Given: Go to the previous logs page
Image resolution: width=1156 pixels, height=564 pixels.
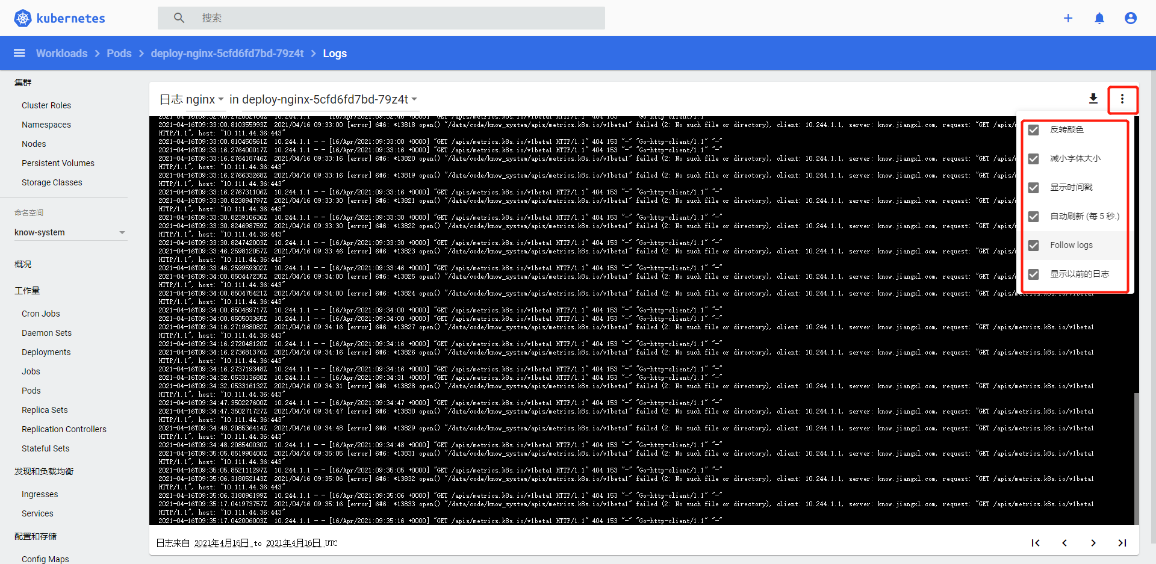Looking at the screenshot, I should [x=1064, y=542].
